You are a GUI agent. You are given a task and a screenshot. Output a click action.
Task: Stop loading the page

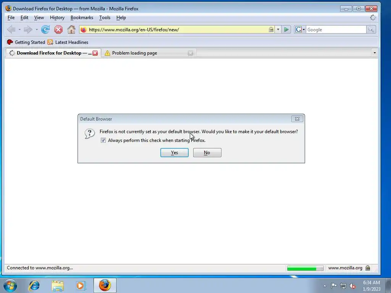[58, 30]
